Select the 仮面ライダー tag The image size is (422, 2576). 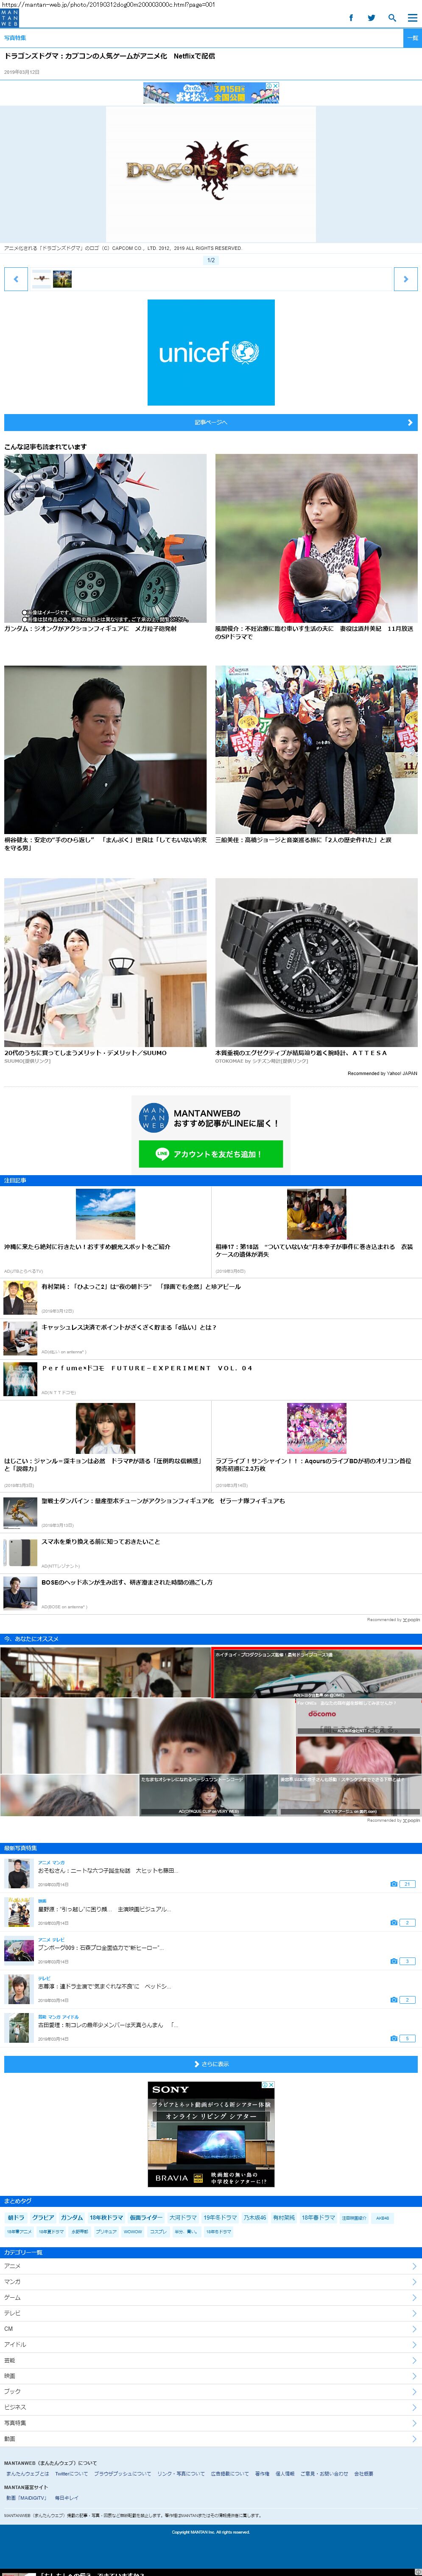pos(145,2217)
